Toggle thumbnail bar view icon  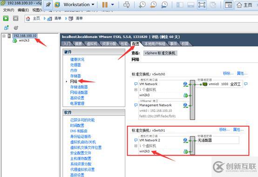[x=191, y=5]
